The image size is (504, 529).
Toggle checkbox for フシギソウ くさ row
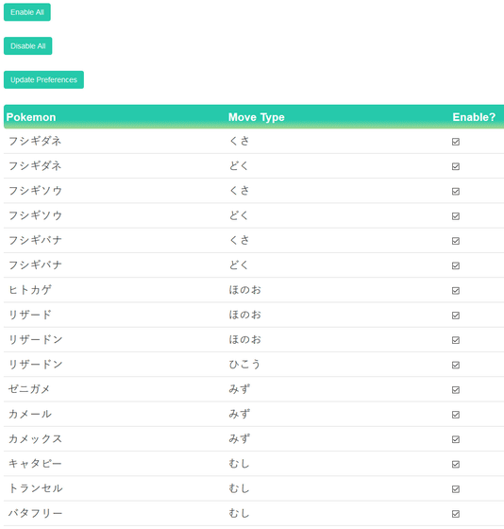(456, 191)
